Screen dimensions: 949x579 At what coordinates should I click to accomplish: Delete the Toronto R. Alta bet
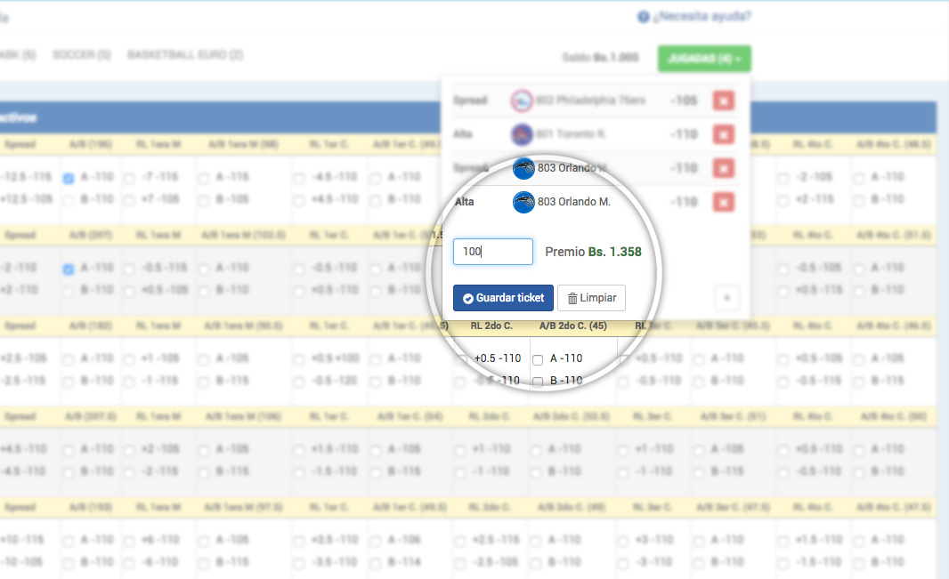point(724,134)
